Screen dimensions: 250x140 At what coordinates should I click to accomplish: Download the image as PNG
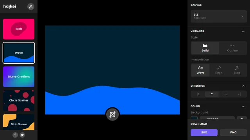(233, 133)
